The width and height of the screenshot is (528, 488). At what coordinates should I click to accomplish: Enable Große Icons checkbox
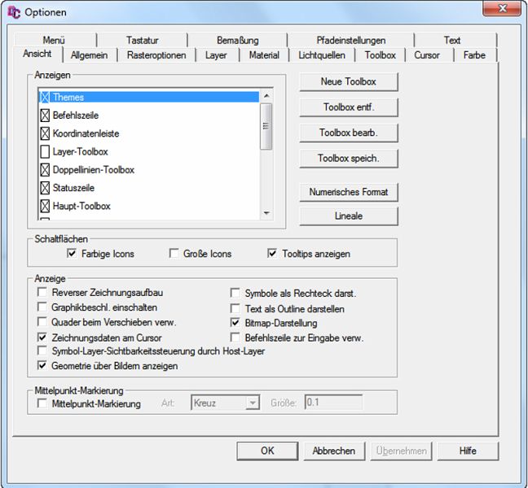click(174, 254)
